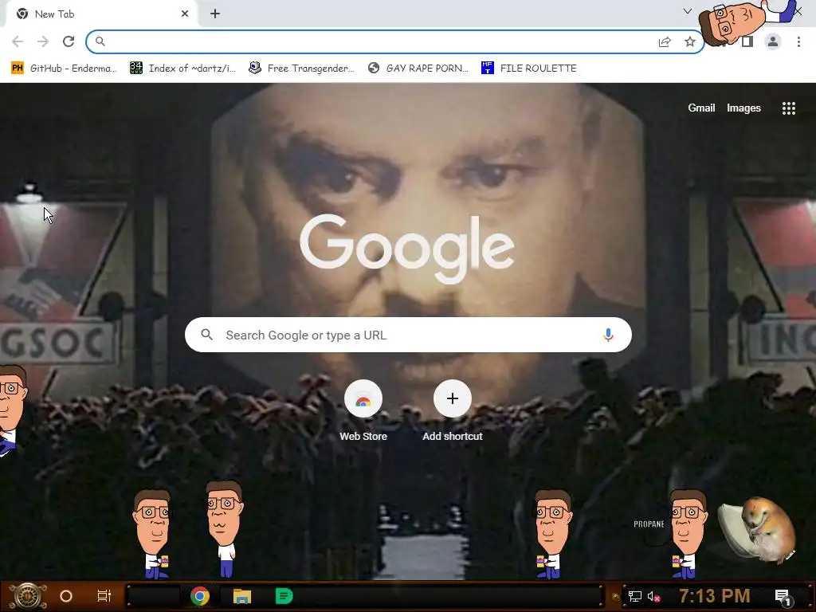Screen dimensions: 816x612
Task: Open Chrome's three-dot menu
Action: pyautogui.click(x=798, y=41)
